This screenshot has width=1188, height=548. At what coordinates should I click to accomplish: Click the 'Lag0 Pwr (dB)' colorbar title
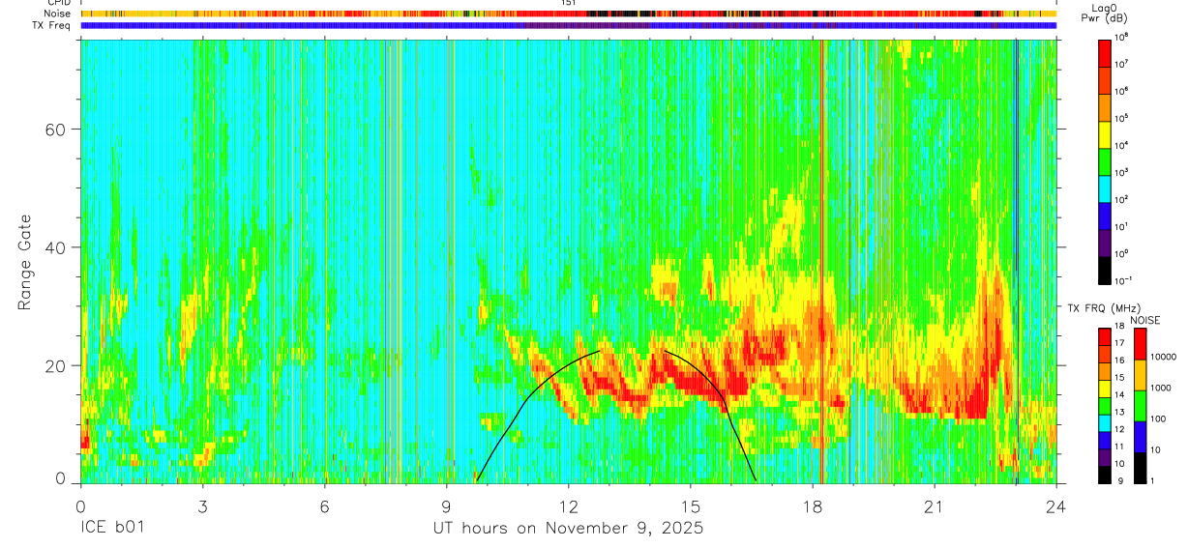pyautogui.click(x=1104, y=14)
